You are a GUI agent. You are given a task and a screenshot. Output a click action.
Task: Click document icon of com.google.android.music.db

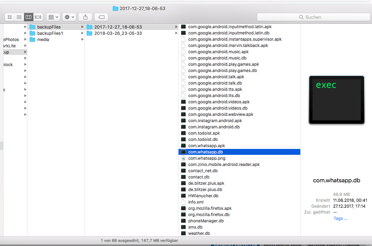(183, 58)
